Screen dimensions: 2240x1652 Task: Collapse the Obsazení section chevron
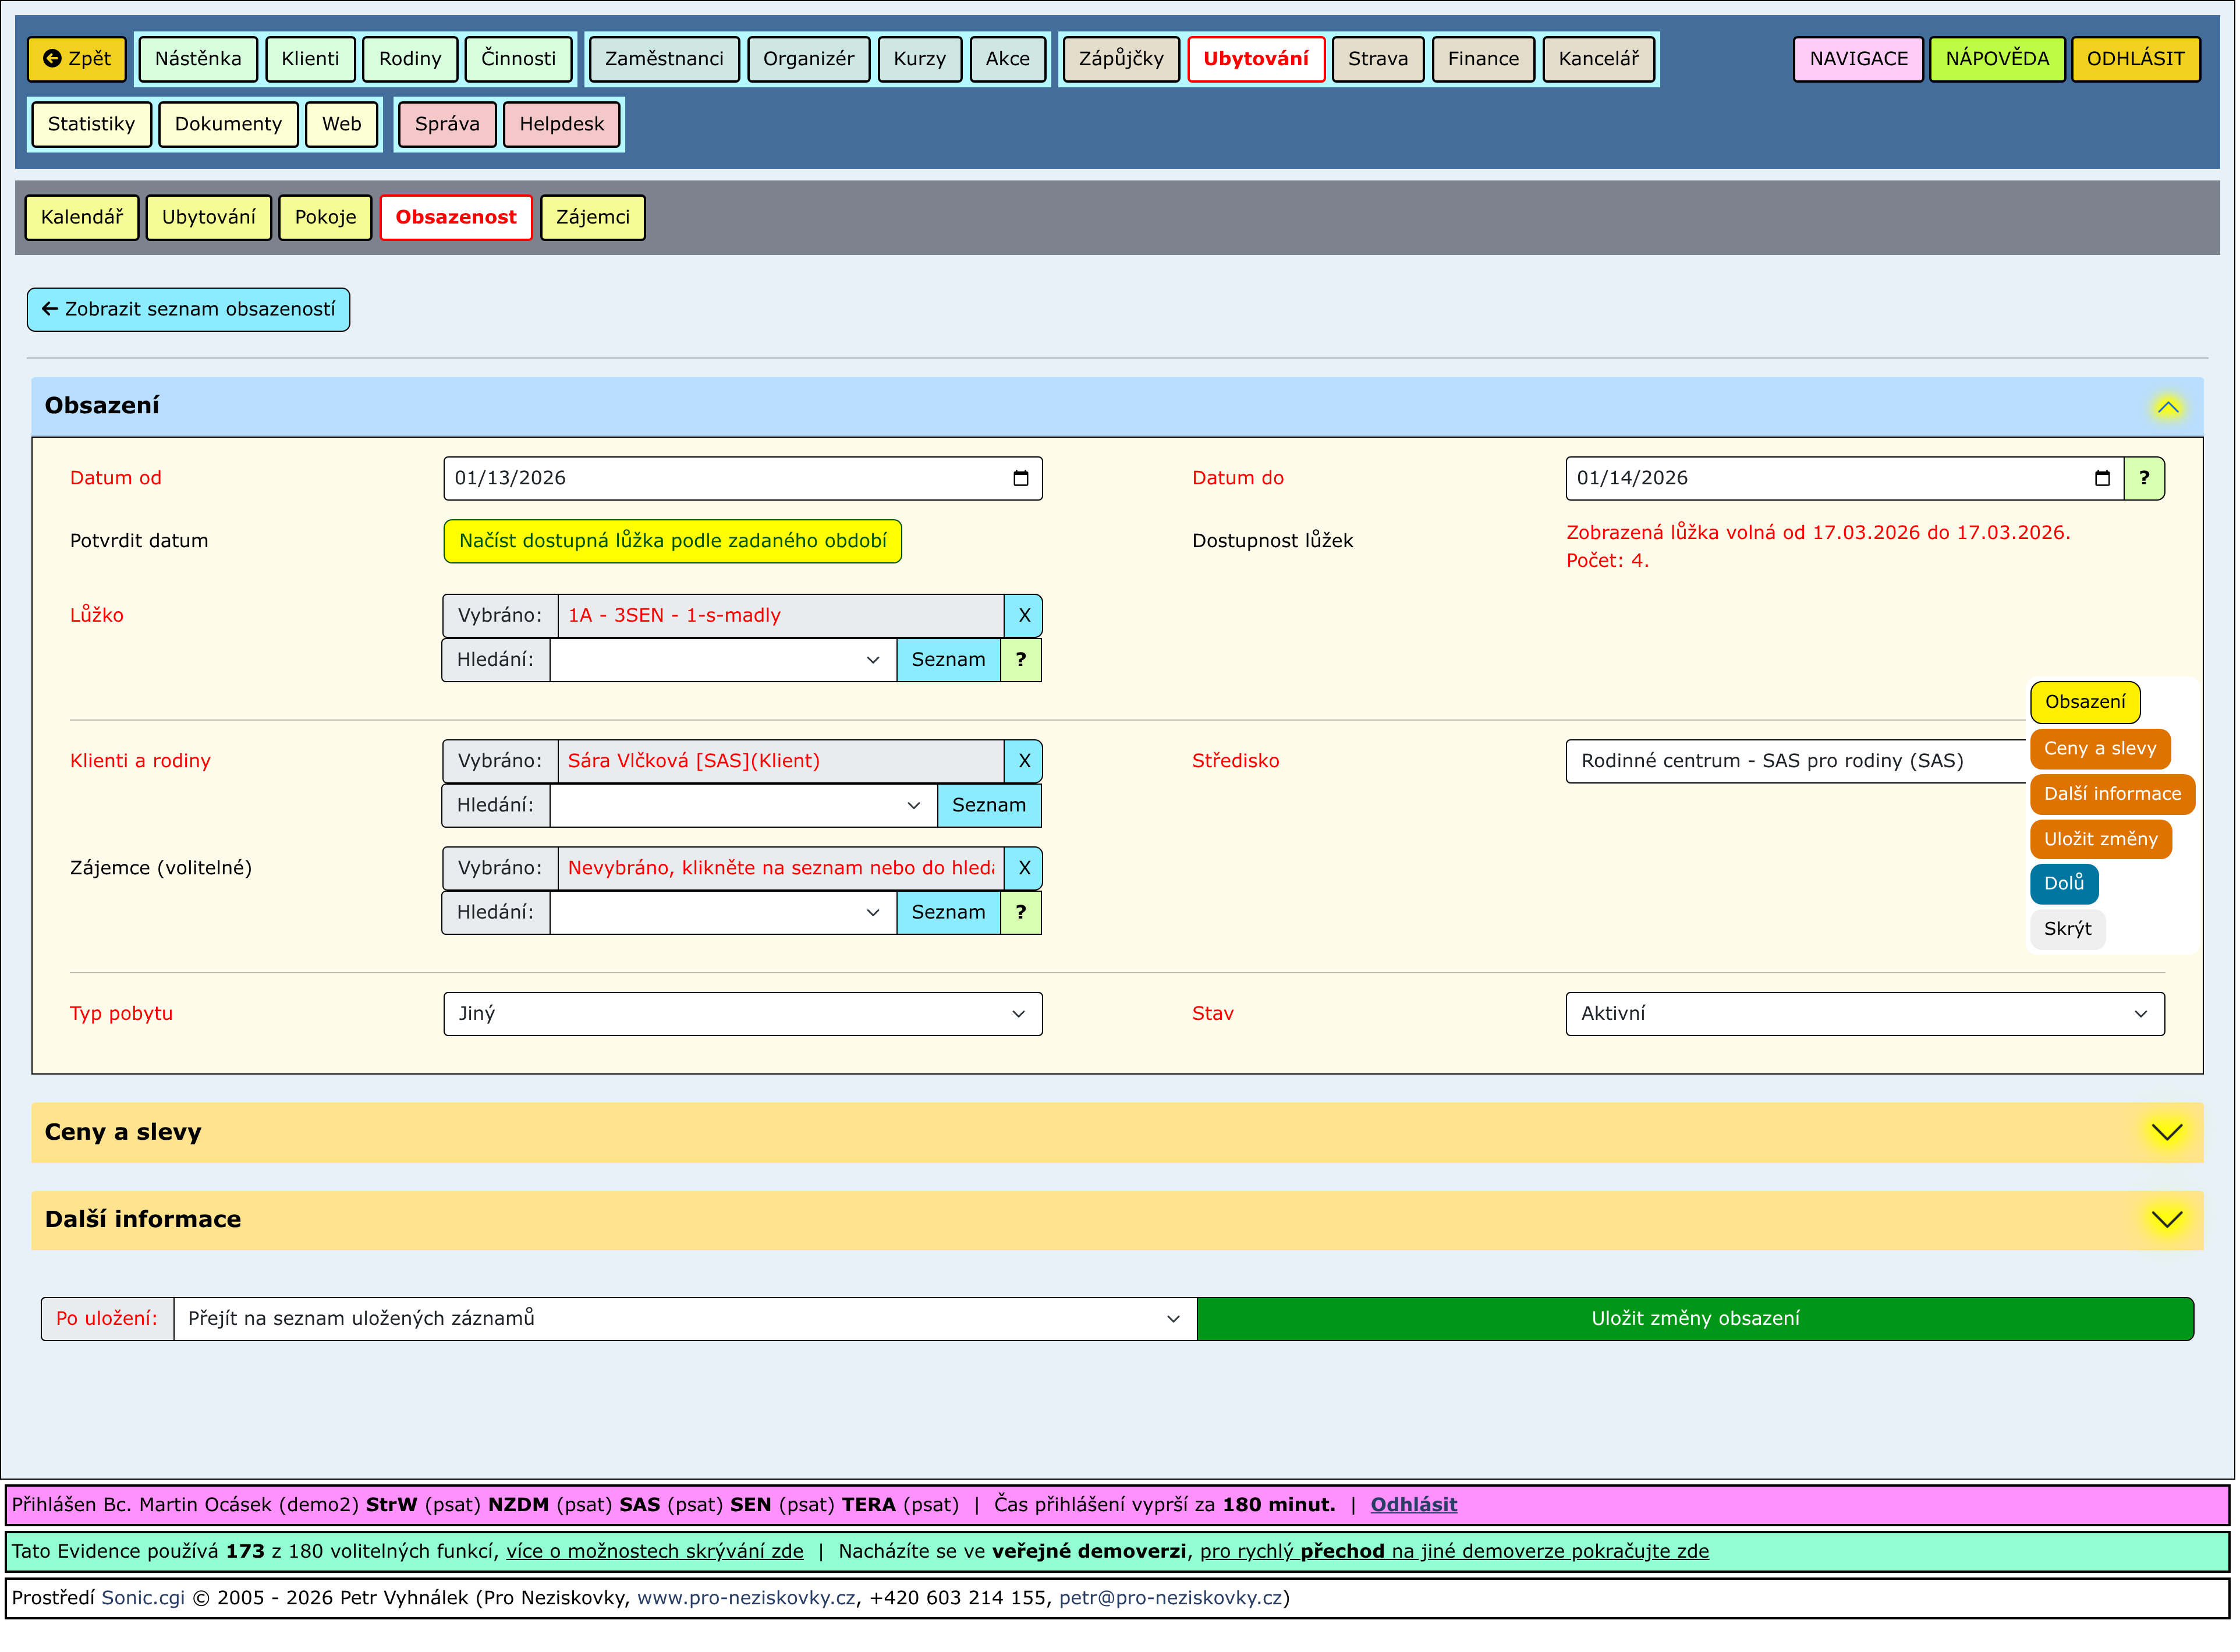coord(2167,407)
